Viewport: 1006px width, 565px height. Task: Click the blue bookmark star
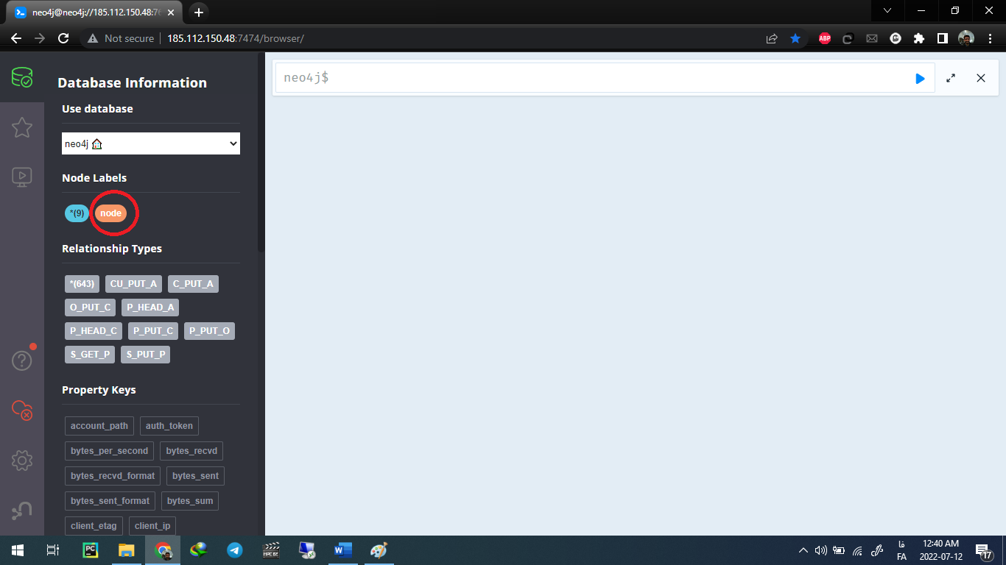click(x=795, y=38)
